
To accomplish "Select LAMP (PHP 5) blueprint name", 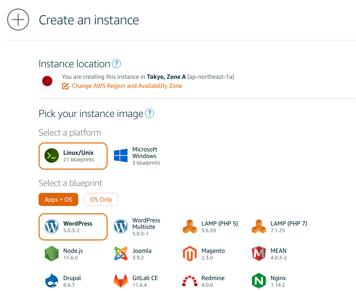I will [x=220, y=223].
